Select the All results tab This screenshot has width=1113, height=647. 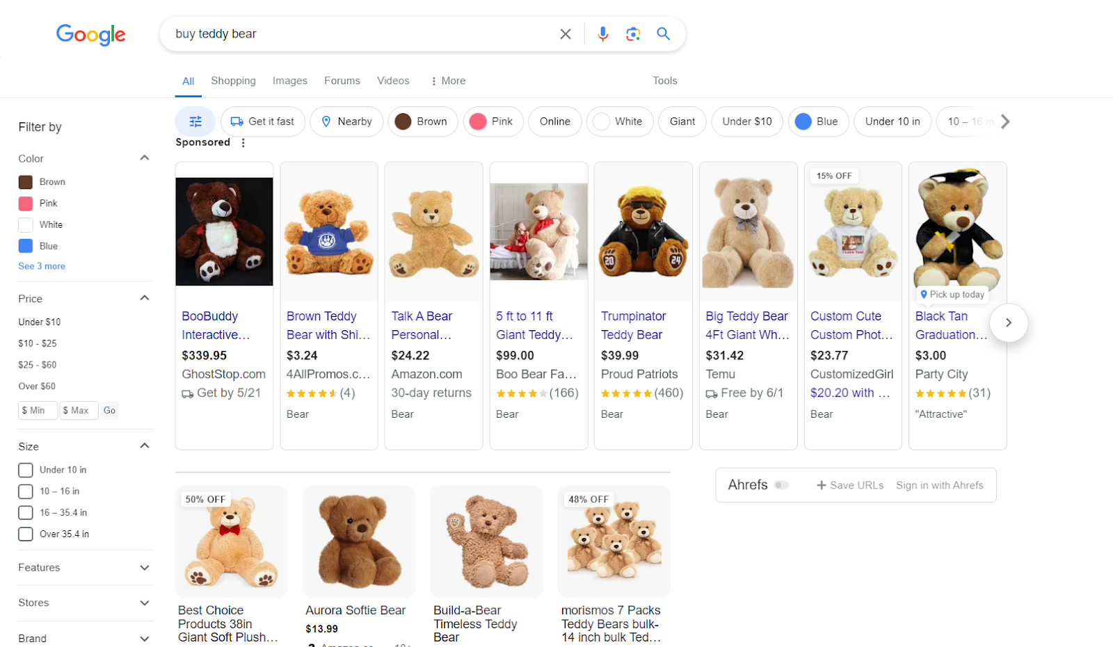click(x=188, y=81)
